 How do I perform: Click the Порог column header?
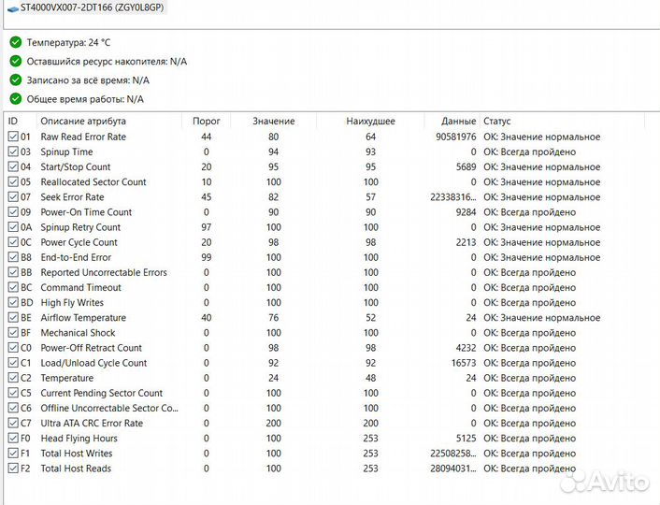(x=206, y=122)
